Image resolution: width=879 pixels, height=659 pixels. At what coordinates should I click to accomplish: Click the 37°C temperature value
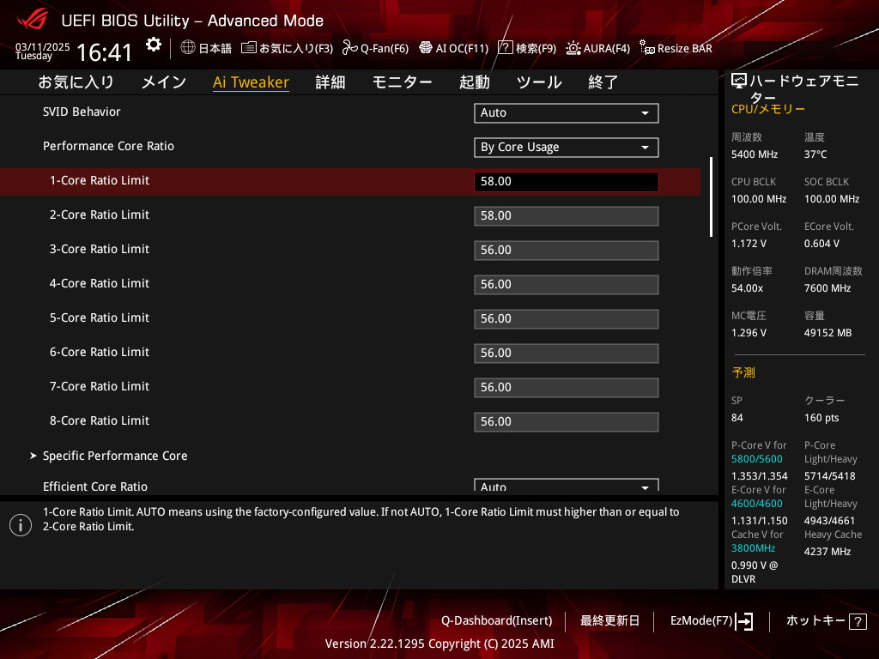[815, 154]
